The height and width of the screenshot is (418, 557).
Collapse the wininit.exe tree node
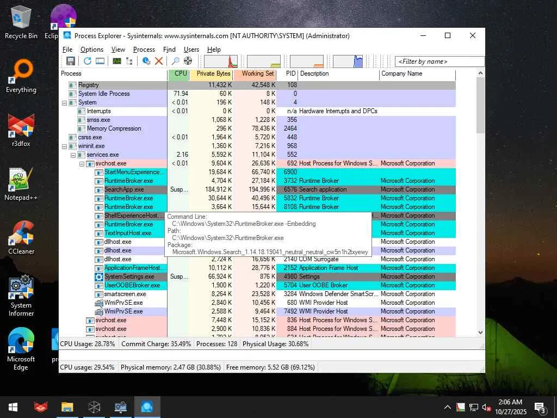click(x=64, y=146)
